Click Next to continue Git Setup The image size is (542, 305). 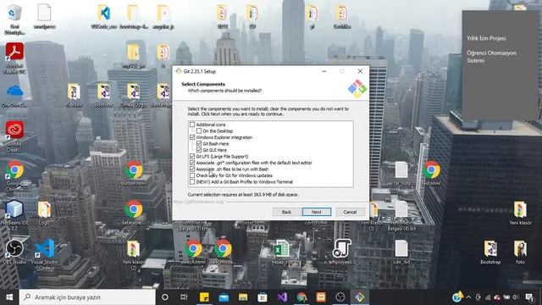tap(316, 212)
